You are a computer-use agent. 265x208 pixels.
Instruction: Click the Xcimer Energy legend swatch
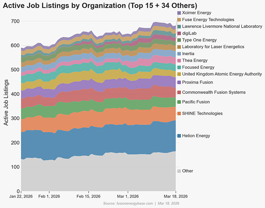[x=179, y=13]
